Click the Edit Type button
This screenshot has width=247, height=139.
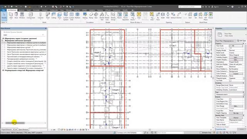pos(241,41)
